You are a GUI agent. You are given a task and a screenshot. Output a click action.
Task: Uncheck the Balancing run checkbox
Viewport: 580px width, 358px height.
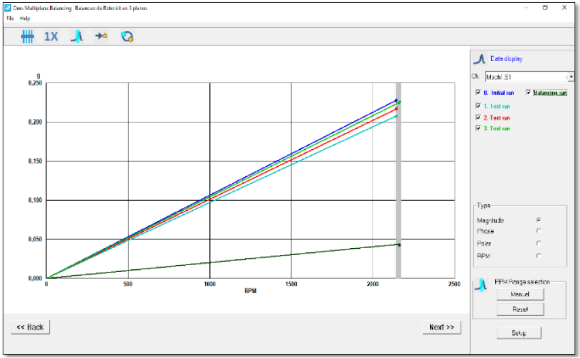point(528,93)
